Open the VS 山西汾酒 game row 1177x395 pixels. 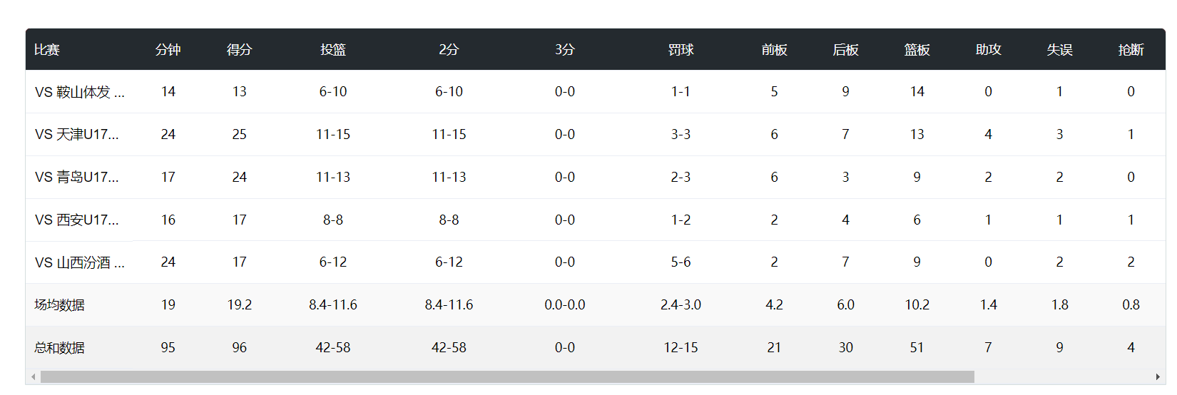[x=79, y=263]
